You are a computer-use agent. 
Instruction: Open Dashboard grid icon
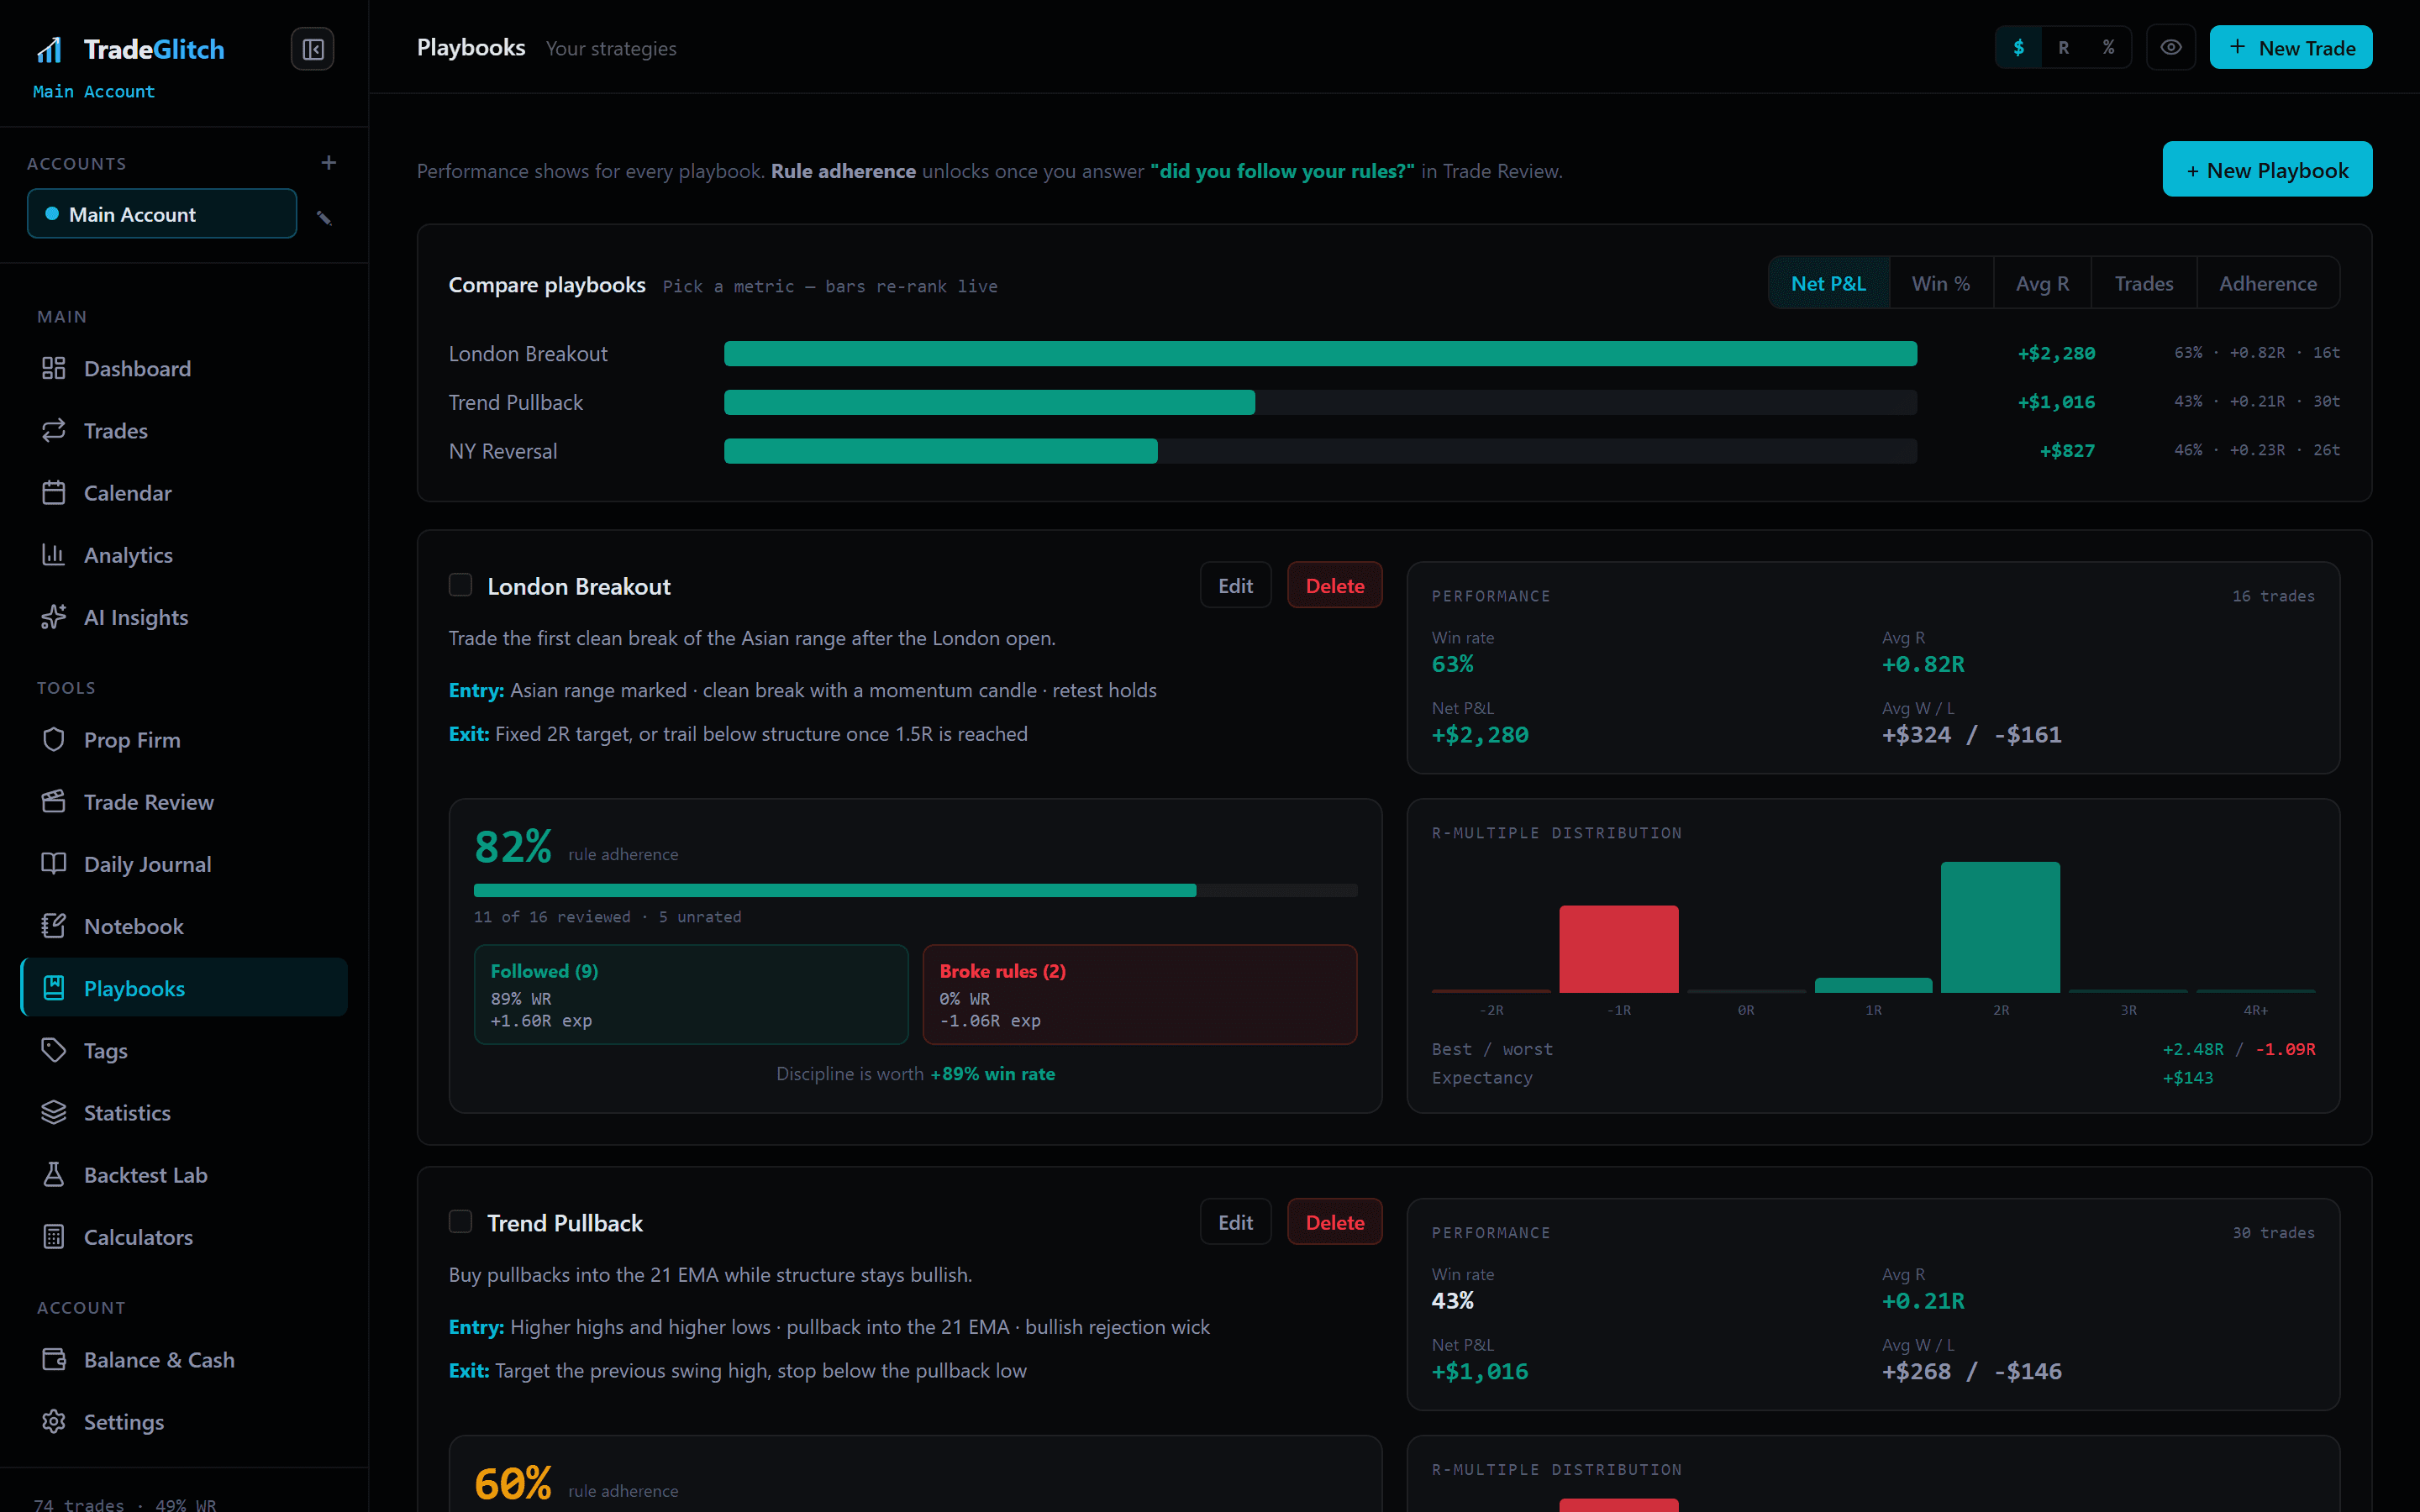point(54,368)
